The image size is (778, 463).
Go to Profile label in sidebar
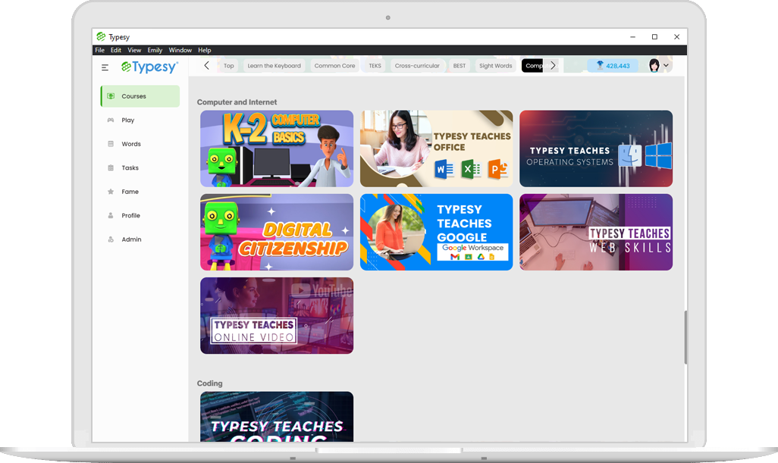[131, 215]
